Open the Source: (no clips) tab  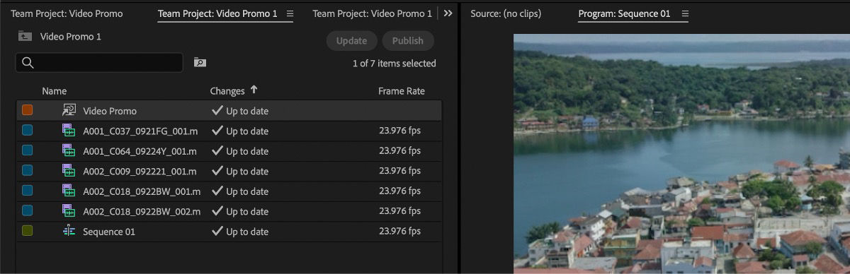[506, 13]
